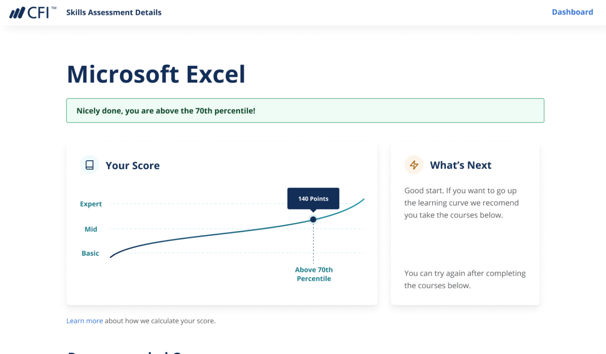Click the Skills Assessment Details header title
The width and height of the screenshot is (606, 354).
pos(114,12)
